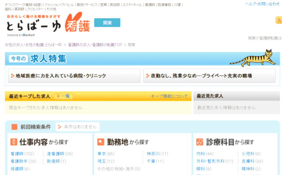Click the orange square beside 前回検索条件

coord(15,127)
